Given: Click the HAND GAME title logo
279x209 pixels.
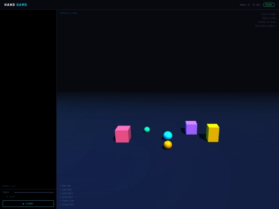Looking at the screenshot, I should point(16,5).
